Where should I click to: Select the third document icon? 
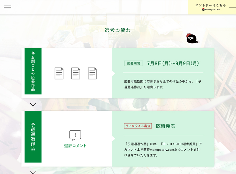click(92, 73)
